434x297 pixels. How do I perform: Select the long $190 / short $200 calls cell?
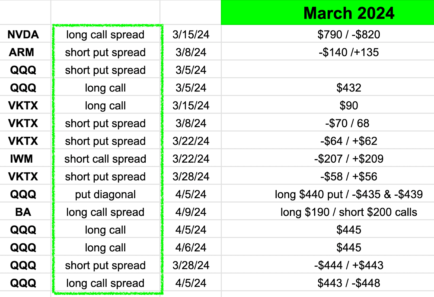click(327, 211)
